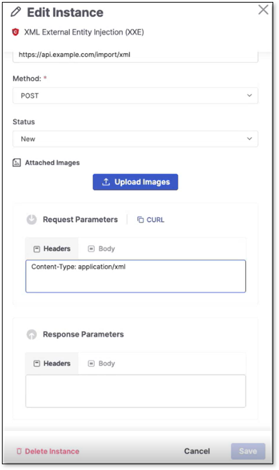Switch to the Response Parameters Body tab
This screenshot has height=470, width=279.
click(102, 363)
